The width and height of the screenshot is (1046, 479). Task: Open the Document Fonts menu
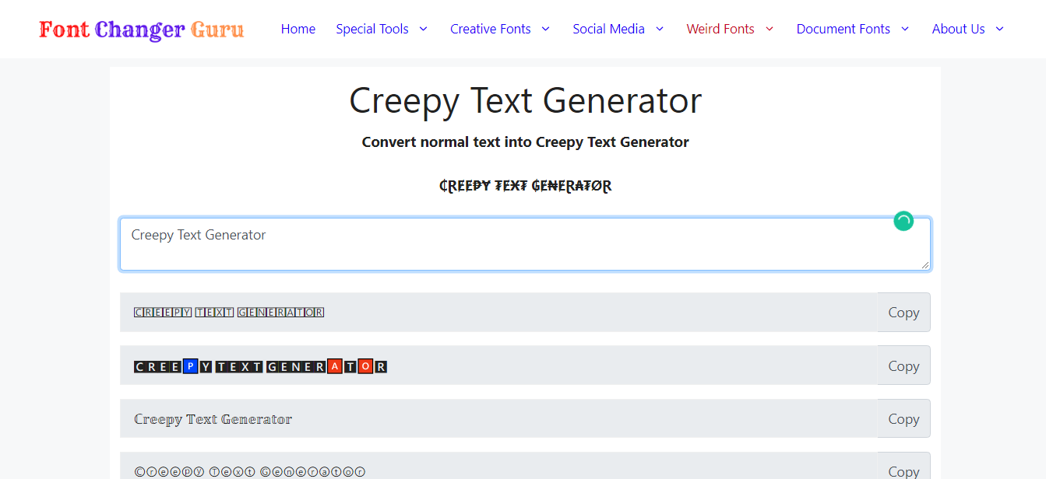843,29
